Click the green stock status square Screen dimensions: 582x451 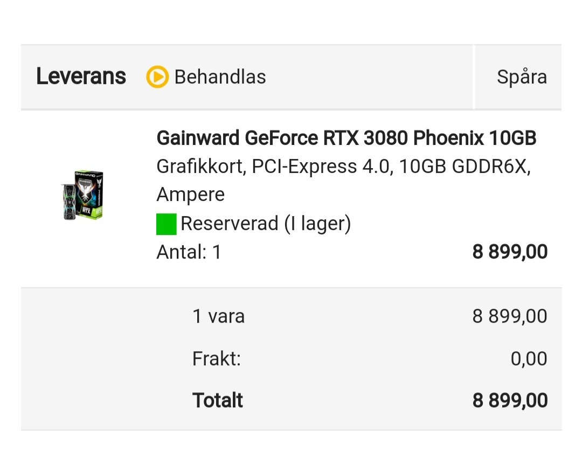pos(167,224)
